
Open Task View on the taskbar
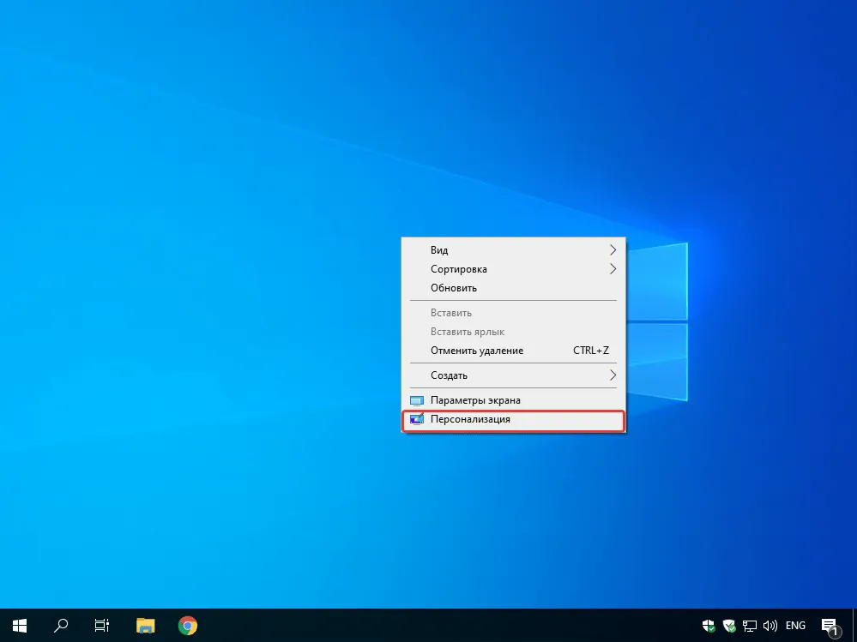[102, 625]
